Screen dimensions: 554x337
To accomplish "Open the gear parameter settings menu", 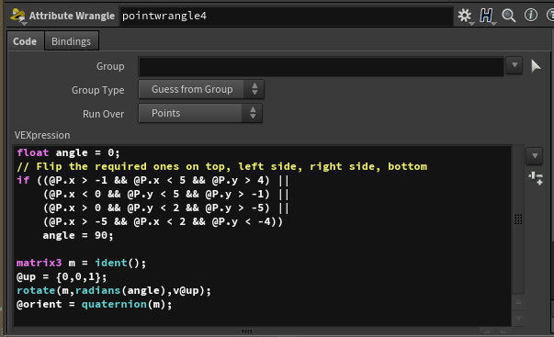I will [465, 16].
